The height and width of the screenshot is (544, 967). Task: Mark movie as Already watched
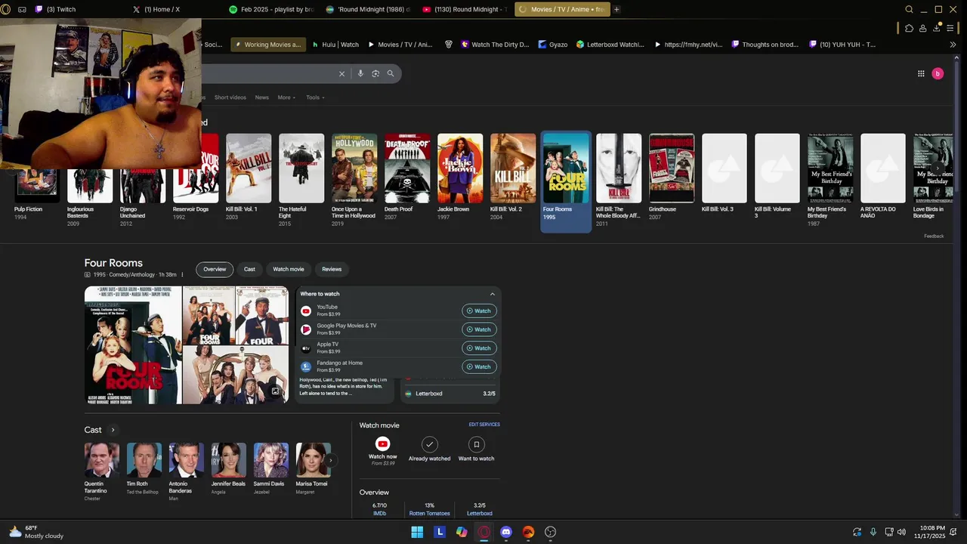click(429, 444)
